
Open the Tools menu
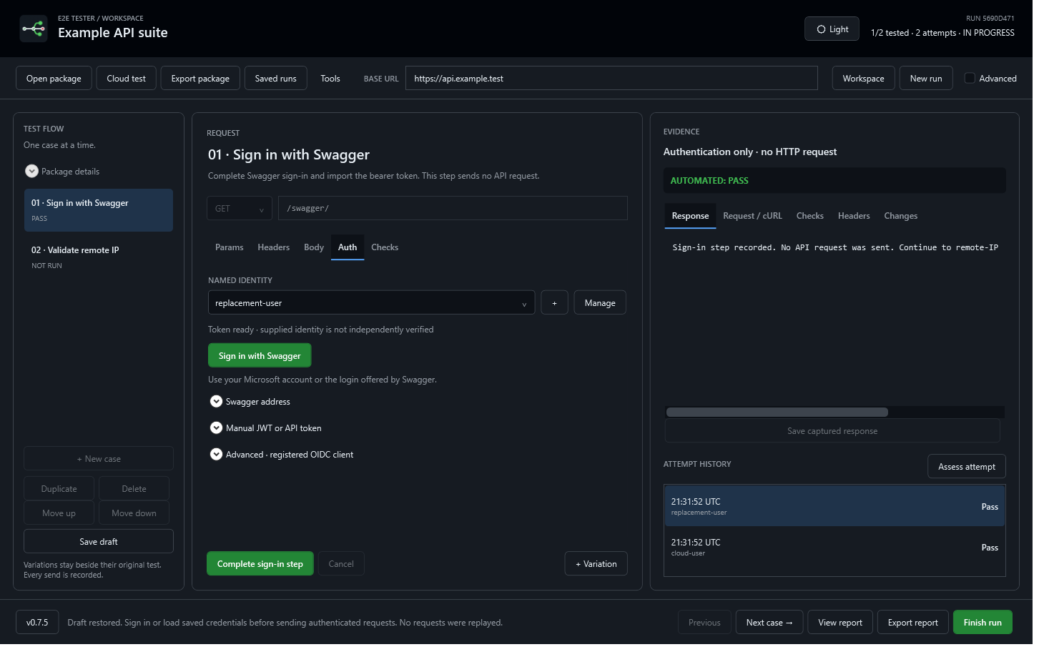330,79
